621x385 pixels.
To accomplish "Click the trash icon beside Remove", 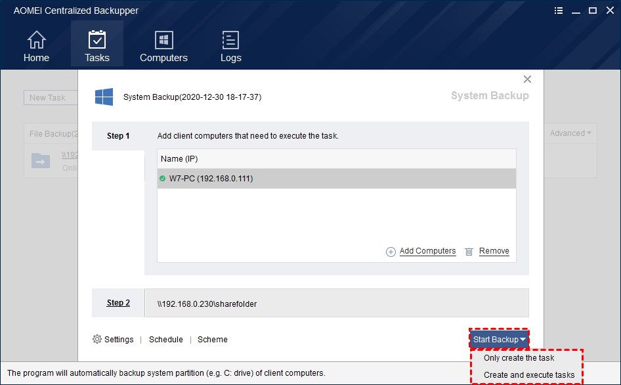I will point(469,252).
